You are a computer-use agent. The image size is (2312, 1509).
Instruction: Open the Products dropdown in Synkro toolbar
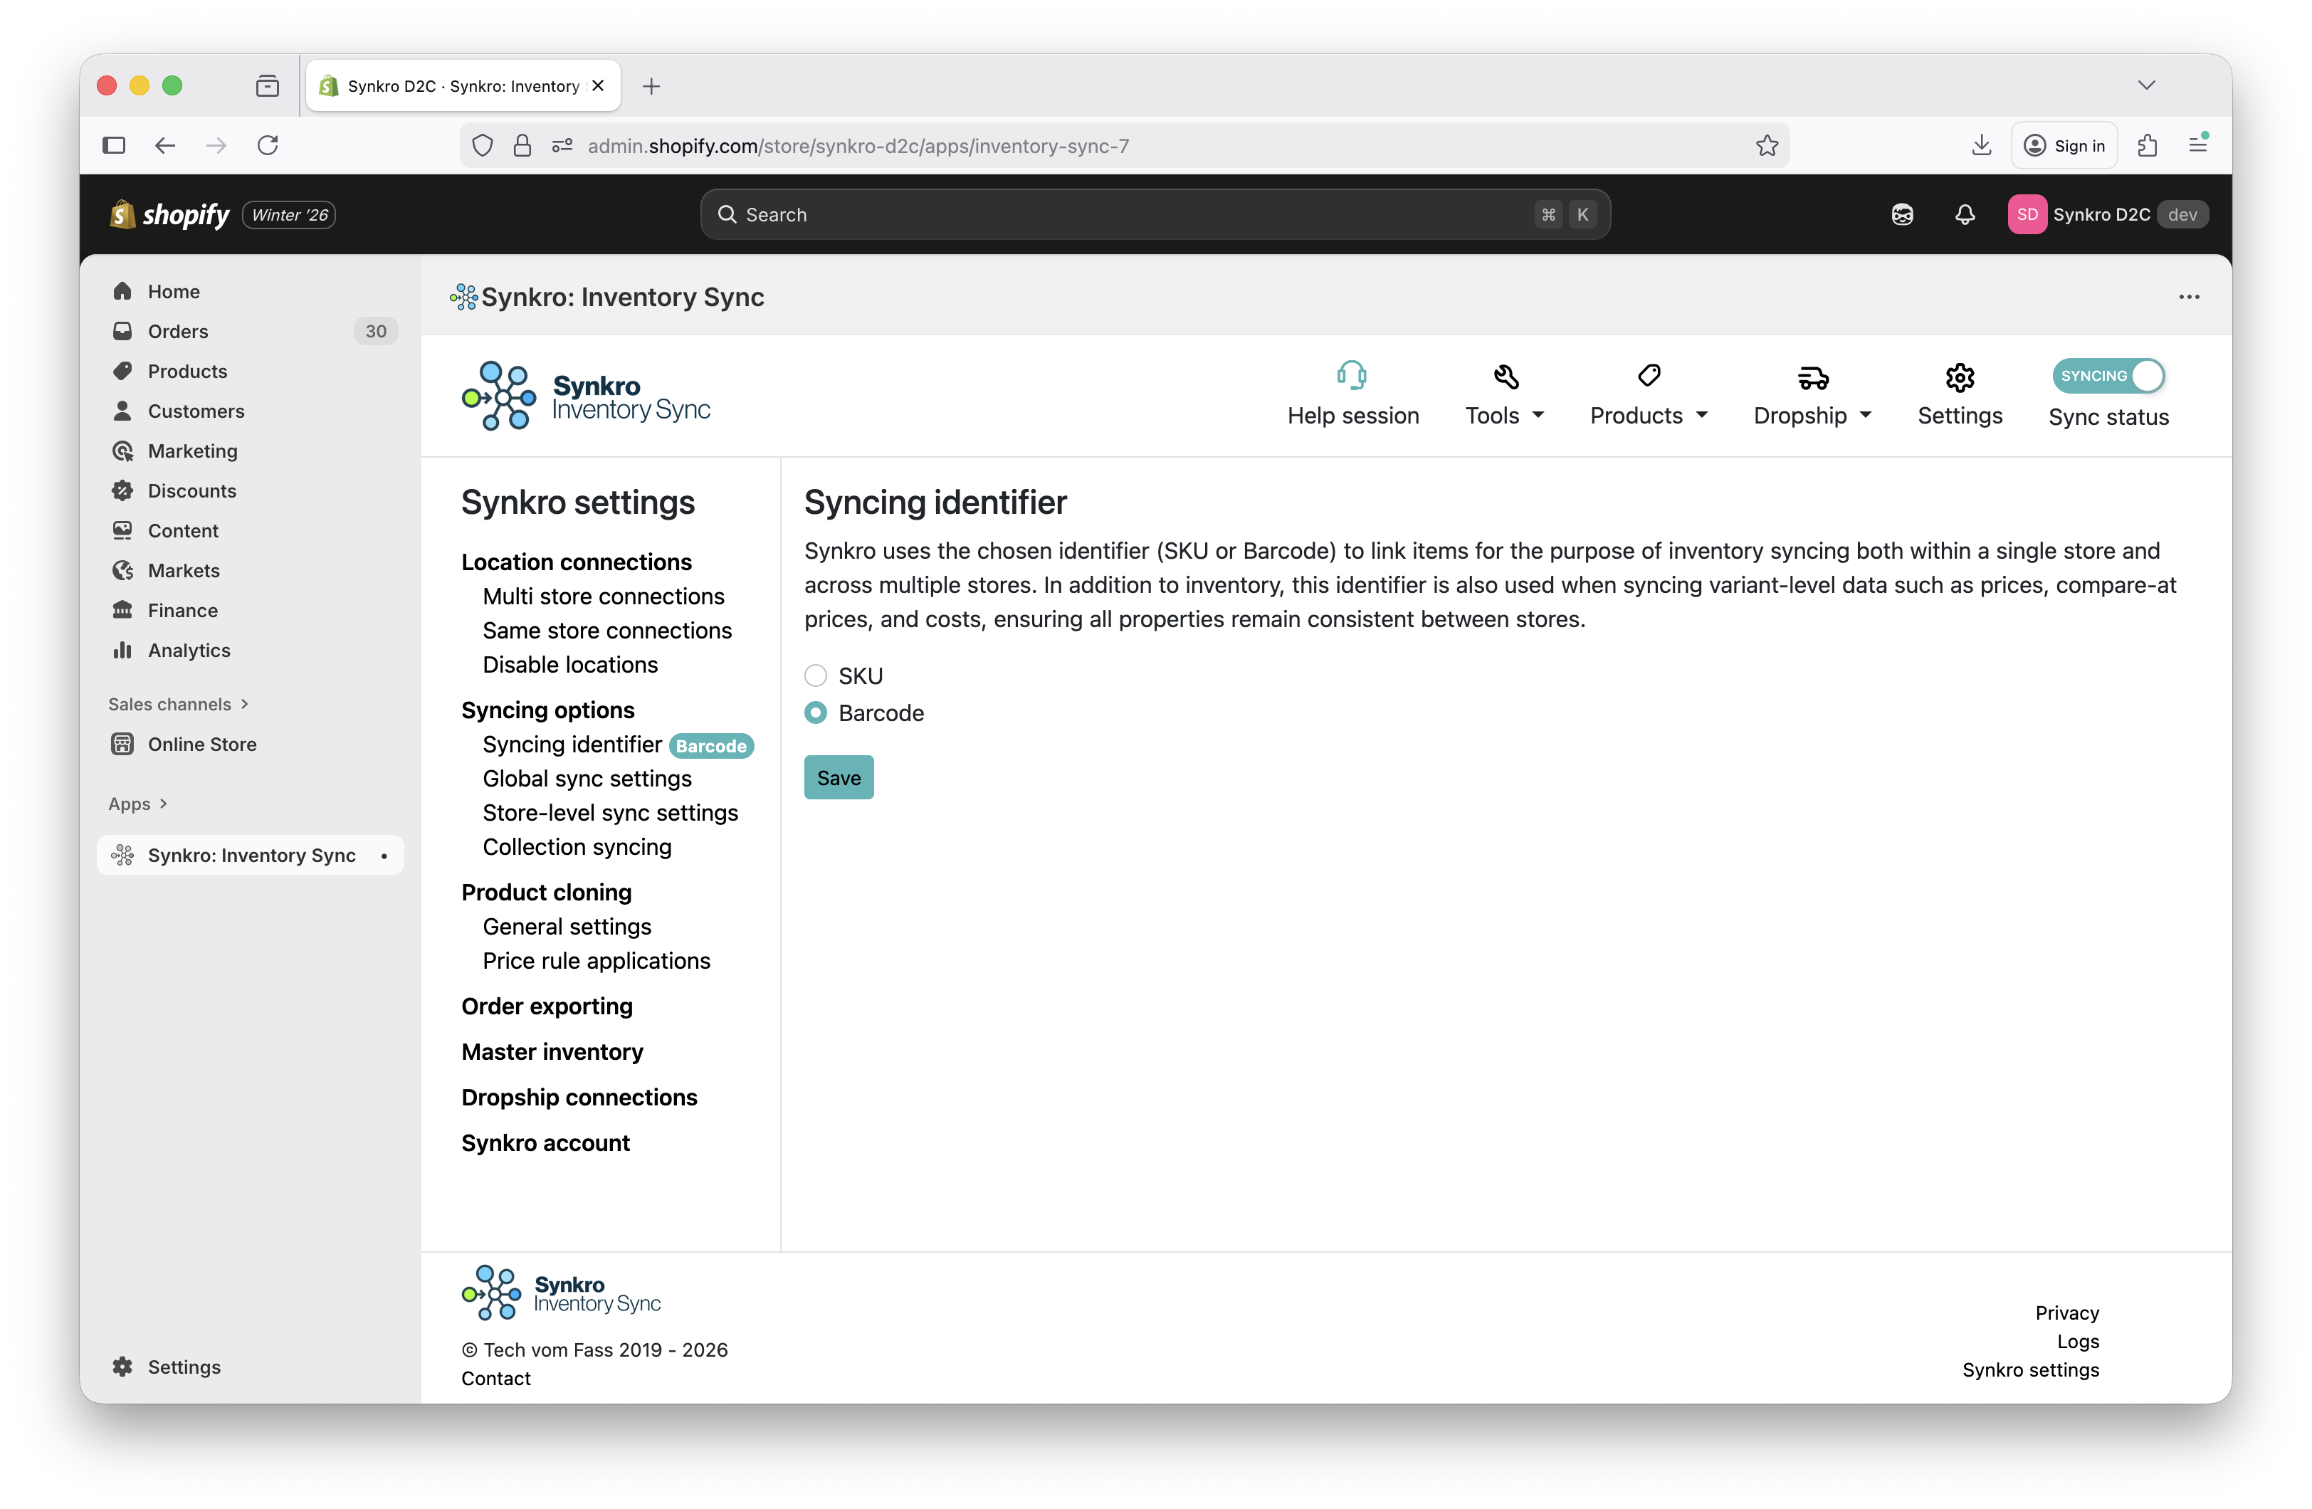click(x=1648, y=416)
